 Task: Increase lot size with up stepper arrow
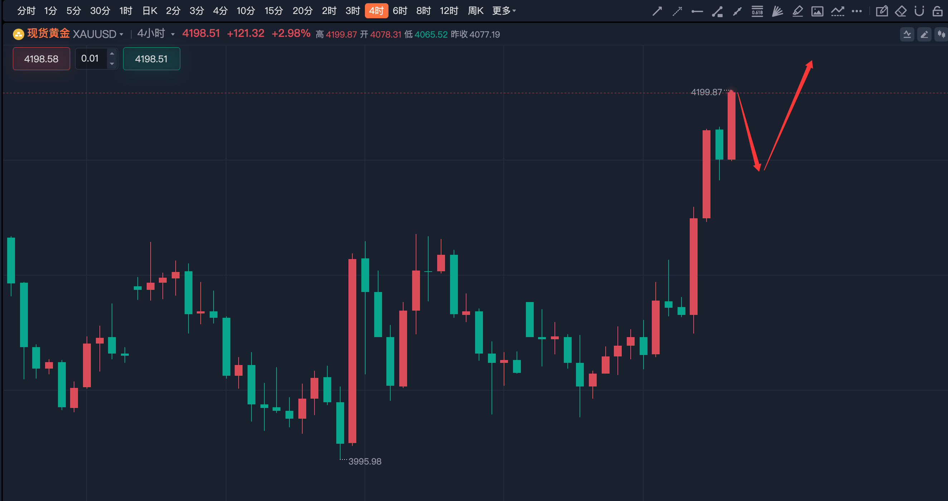tap(112, 54)
